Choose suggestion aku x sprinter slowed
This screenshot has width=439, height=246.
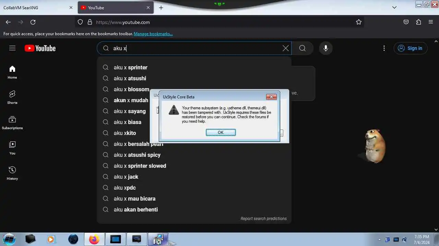194,166
